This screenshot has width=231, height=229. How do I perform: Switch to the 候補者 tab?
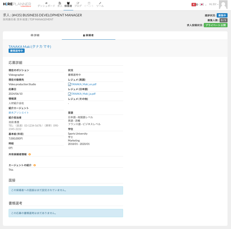(x=88, y=35)
